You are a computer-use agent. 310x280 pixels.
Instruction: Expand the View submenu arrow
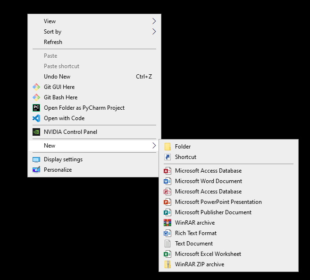pyautogui.click(x=154, y=21)
